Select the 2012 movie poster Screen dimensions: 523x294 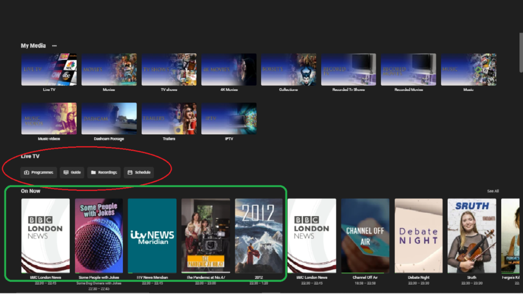click(x=258, y=236)
